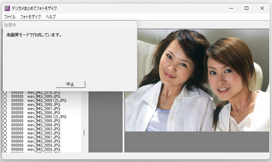
Task: Select the circle marker beside mini_IMG_2068.JPG
Action: point(5,105)
